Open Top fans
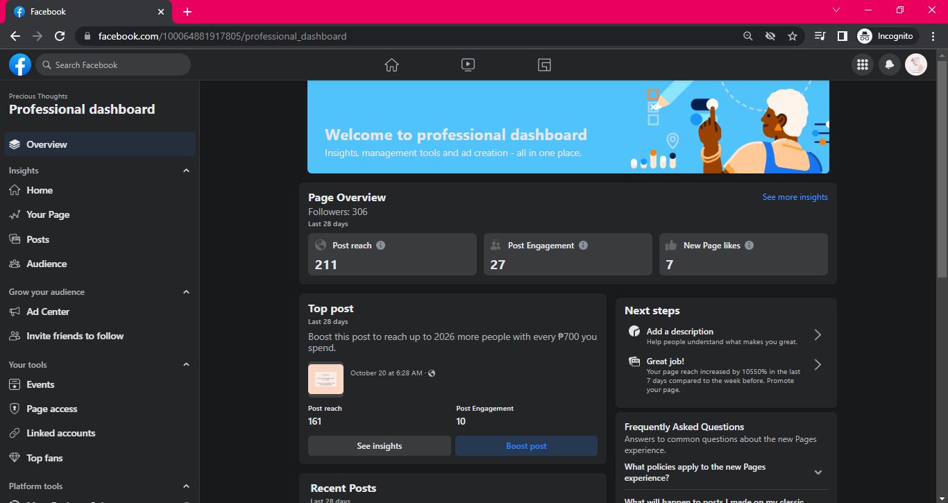The height and width of the screenshot is (503, 948). point(100,458)
